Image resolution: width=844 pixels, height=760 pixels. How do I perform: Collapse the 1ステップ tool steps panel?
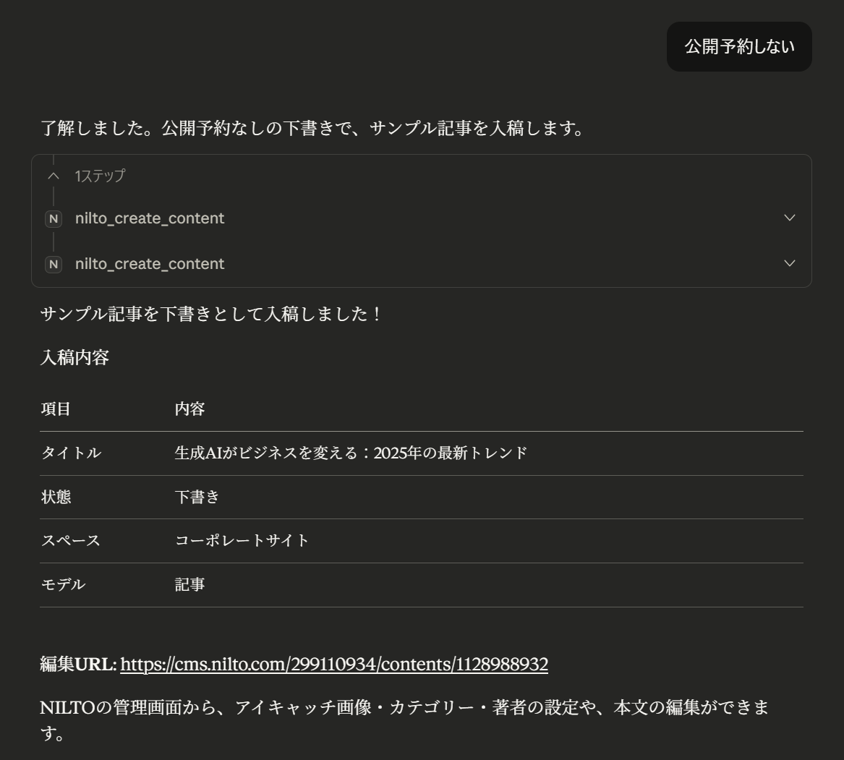pos(53,176)
